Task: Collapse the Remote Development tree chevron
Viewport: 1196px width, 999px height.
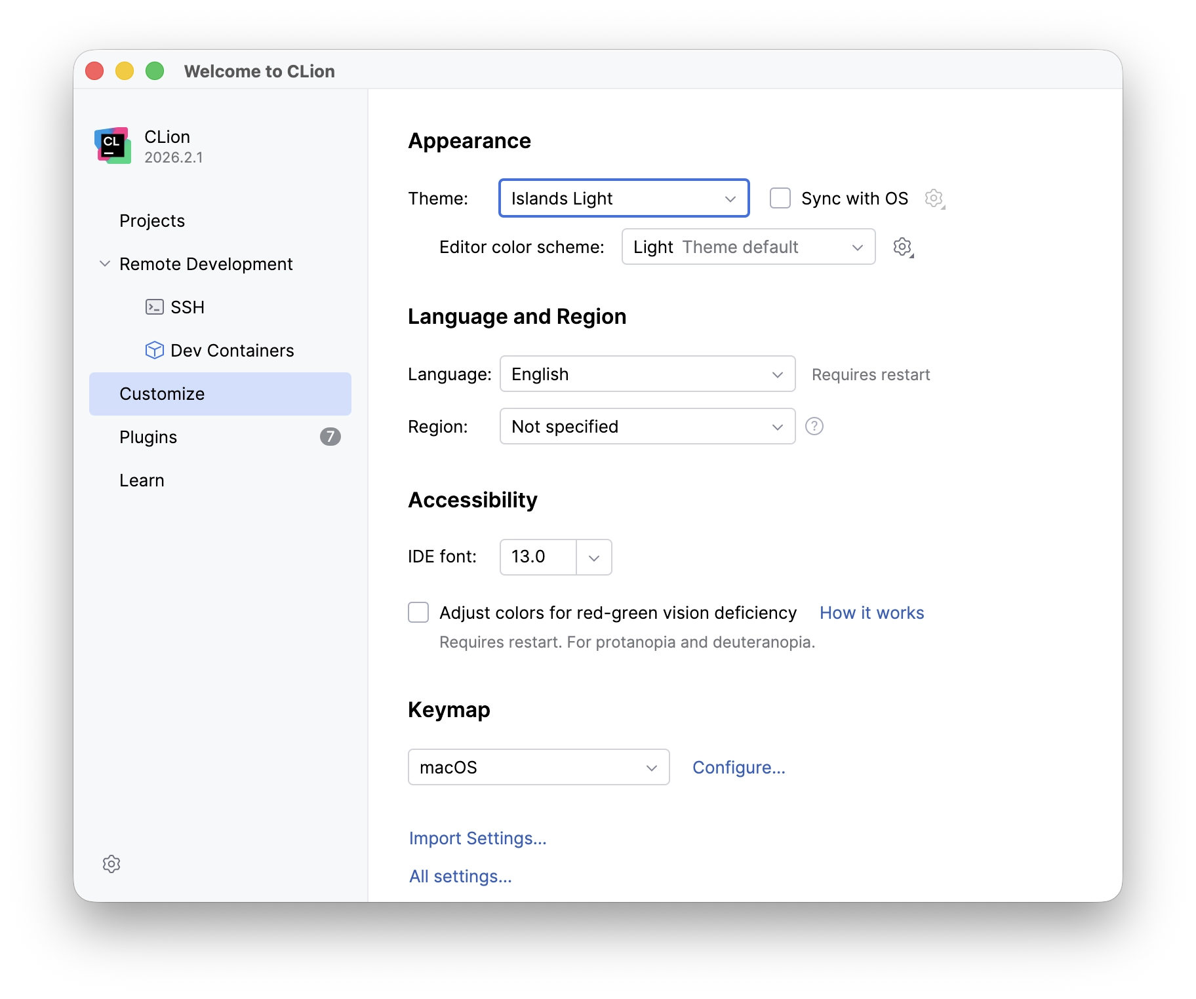Action: click(x=105, y=264)
